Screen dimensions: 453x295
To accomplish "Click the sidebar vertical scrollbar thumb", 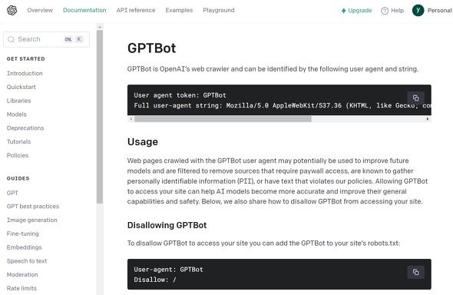I will [x=100, y=117].
